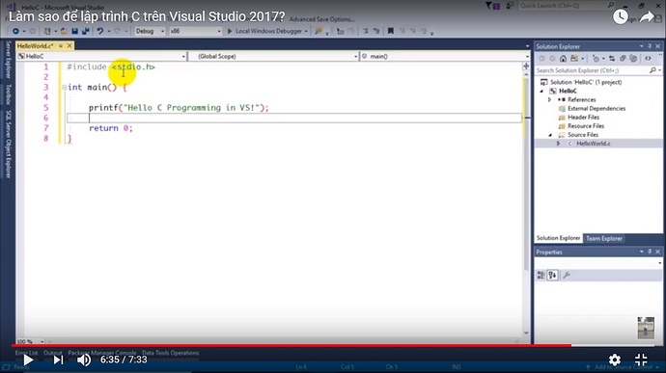Select External Dependencies item
Screen dimensions: 666x373
(596, 109)
